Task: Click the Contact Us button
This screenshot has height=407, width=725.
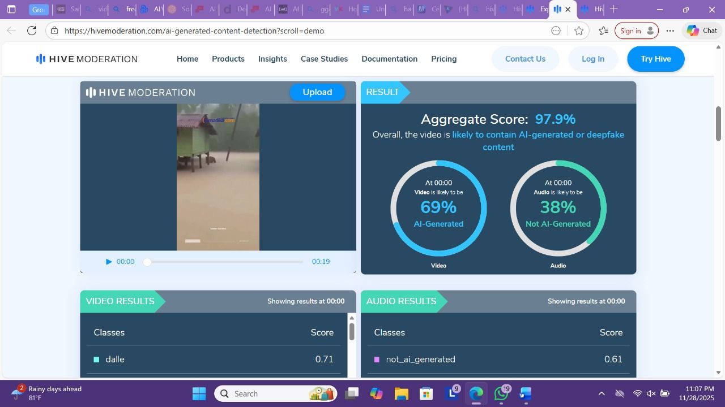Action: coord(525,59)
